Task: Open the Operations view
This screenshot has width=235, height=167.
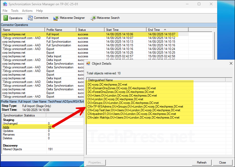Action: pyautogui.click(x=13, y=18)
